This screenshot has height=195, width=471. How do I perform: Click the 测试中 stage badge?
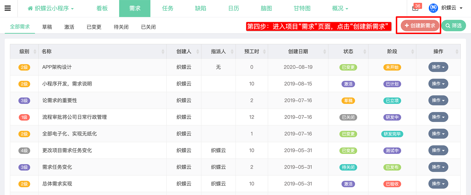392,151
